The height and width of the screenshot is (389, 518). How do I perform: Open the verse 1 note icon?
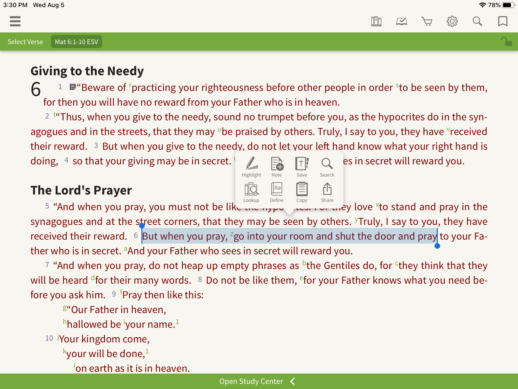pos(73,87)
